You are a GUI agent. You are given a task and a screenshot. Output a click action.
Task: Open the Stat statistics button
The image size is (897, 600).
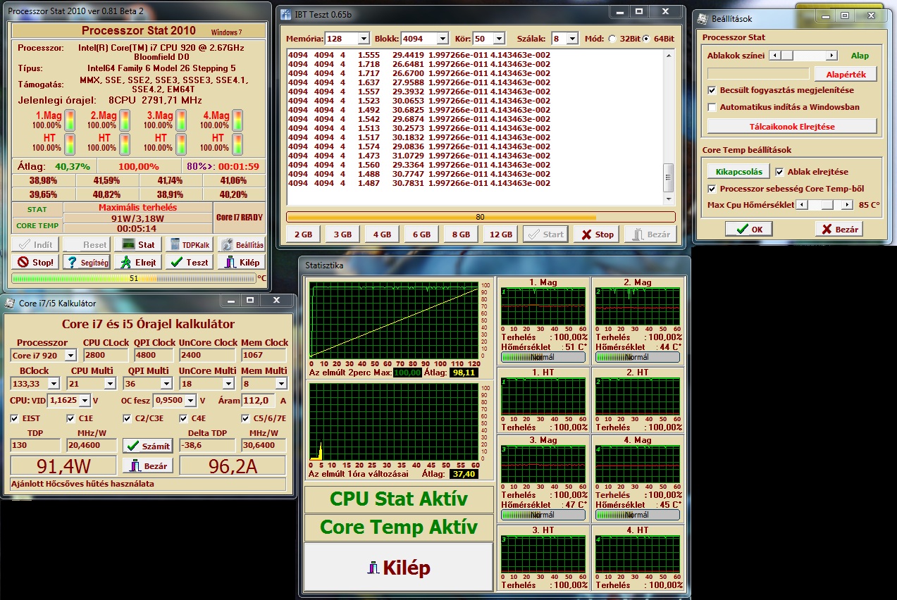pyautogui.click(x=137, y=244)
